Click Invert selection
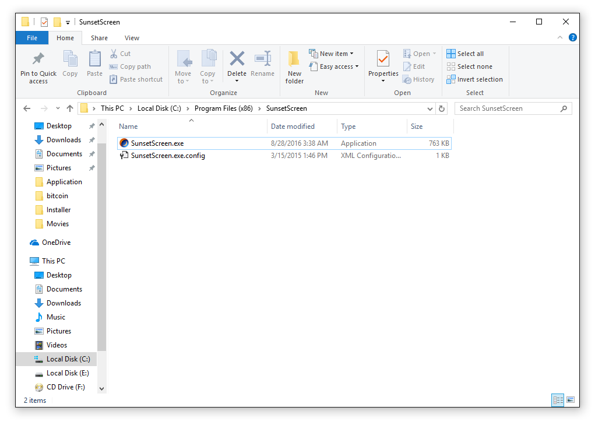Viewport: 595px width, 425px height. pyautogui.click(x=475, y=79)
